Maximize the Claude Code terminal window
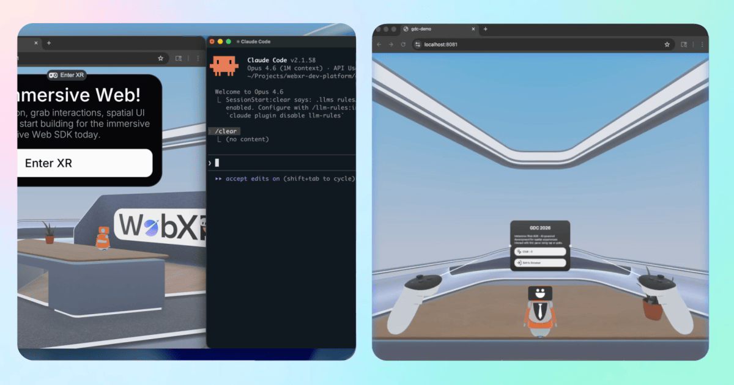This screenshot has height=385, width=734. click(229, 42)
